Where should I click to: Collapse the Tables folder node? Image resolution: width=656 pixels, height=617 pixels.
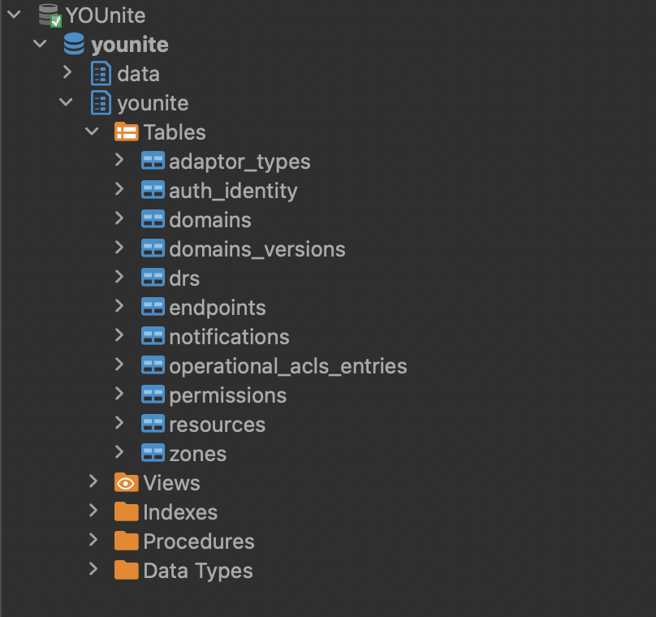(94, 132)
